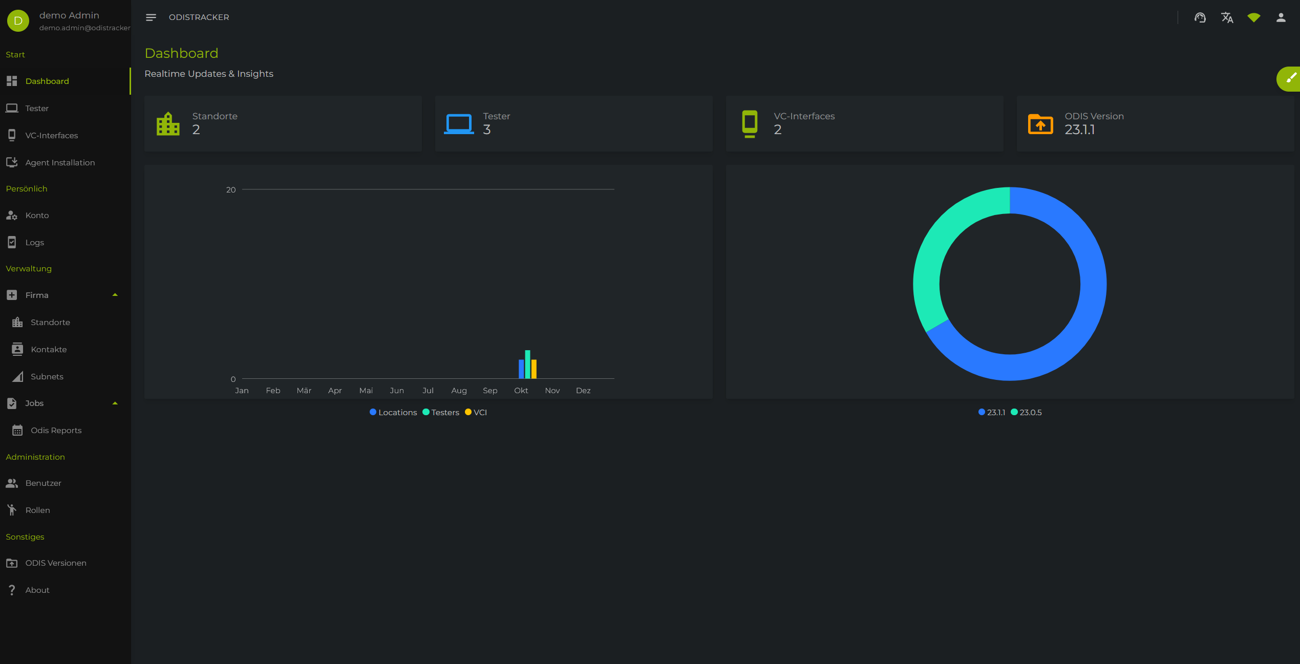Open VC-Interfaces from the sidebar
1300x664 pixels.
[x=65, y=135]
